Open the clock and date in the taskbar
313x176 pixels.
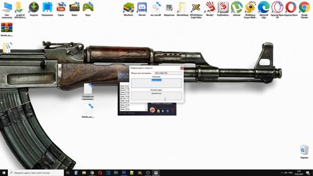[299, 173]
